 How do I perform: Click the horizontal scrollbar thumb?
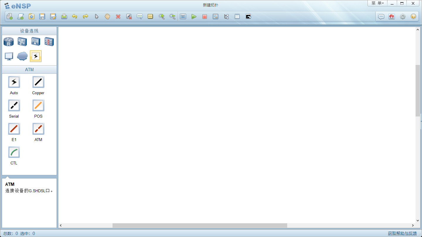click(200, 226)
